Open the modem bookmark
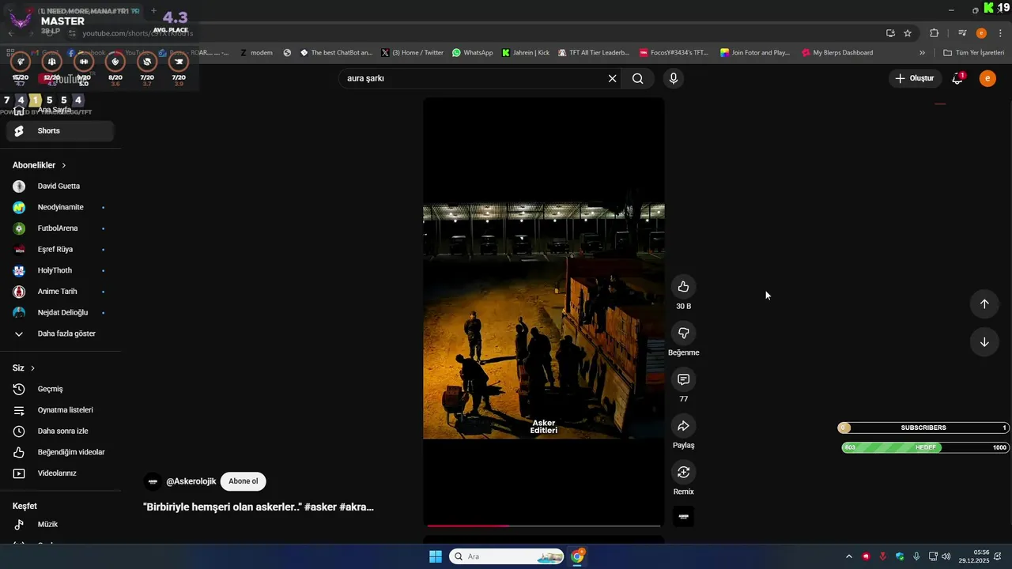Viewport: 1012px width, 569px height. [x=256, y=53]
